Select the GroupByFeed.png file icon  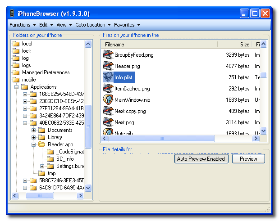[x=108, y=55]
